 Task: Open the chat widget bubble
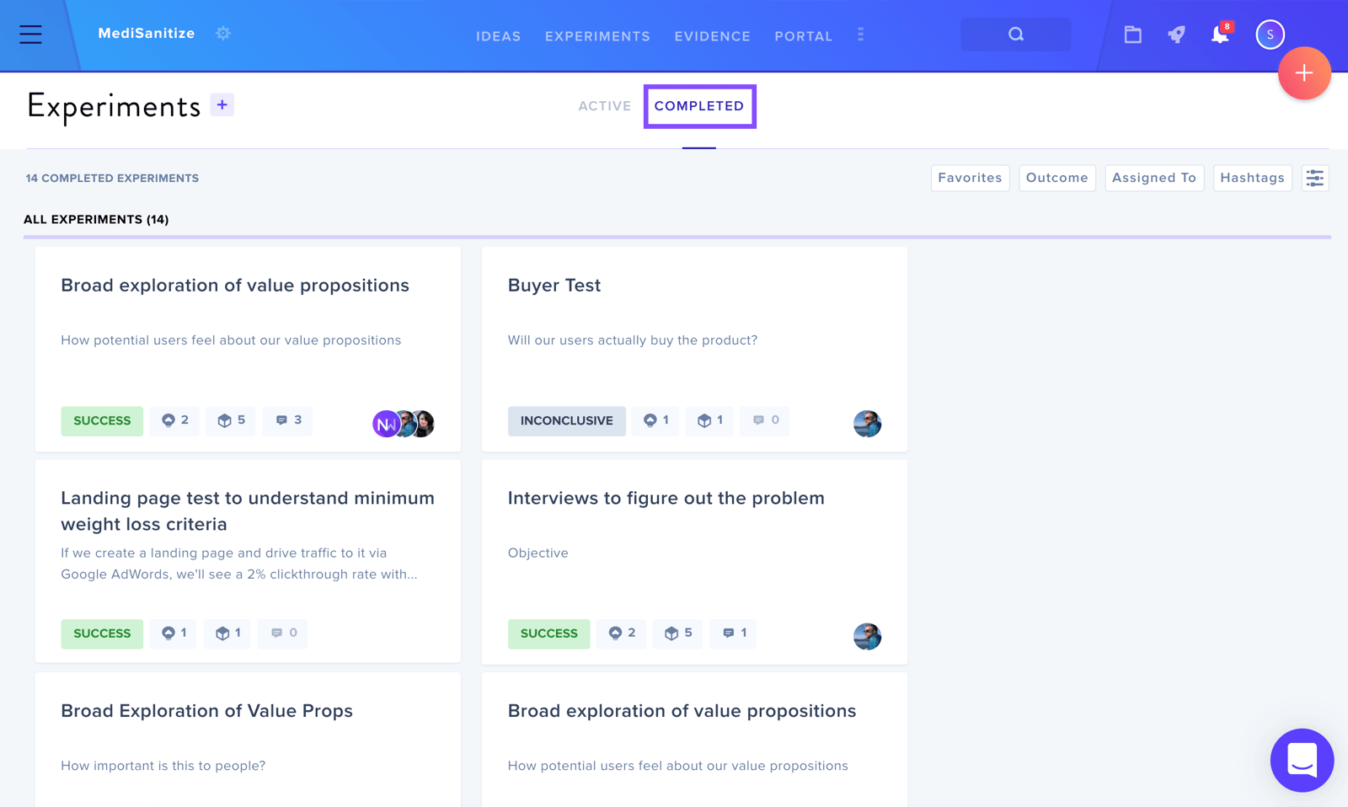click(x=1302, y=760)
